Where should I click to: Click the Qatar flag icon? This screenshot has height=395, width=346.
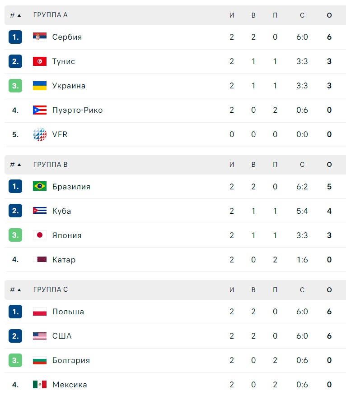click(40, 260)
